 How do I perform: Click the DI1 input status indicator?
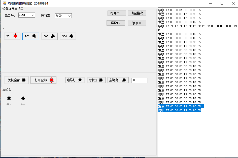pos(9,98)
